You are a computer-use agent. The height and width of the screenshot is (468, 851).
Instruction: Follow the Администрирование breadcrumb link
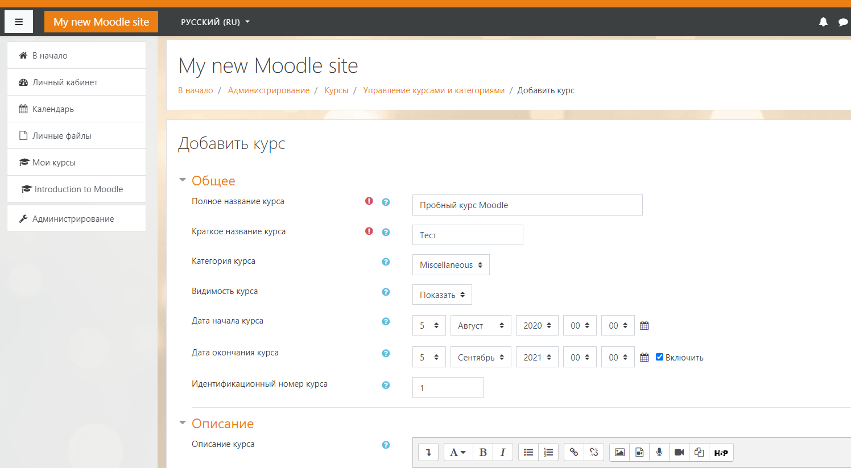point(268,90)
